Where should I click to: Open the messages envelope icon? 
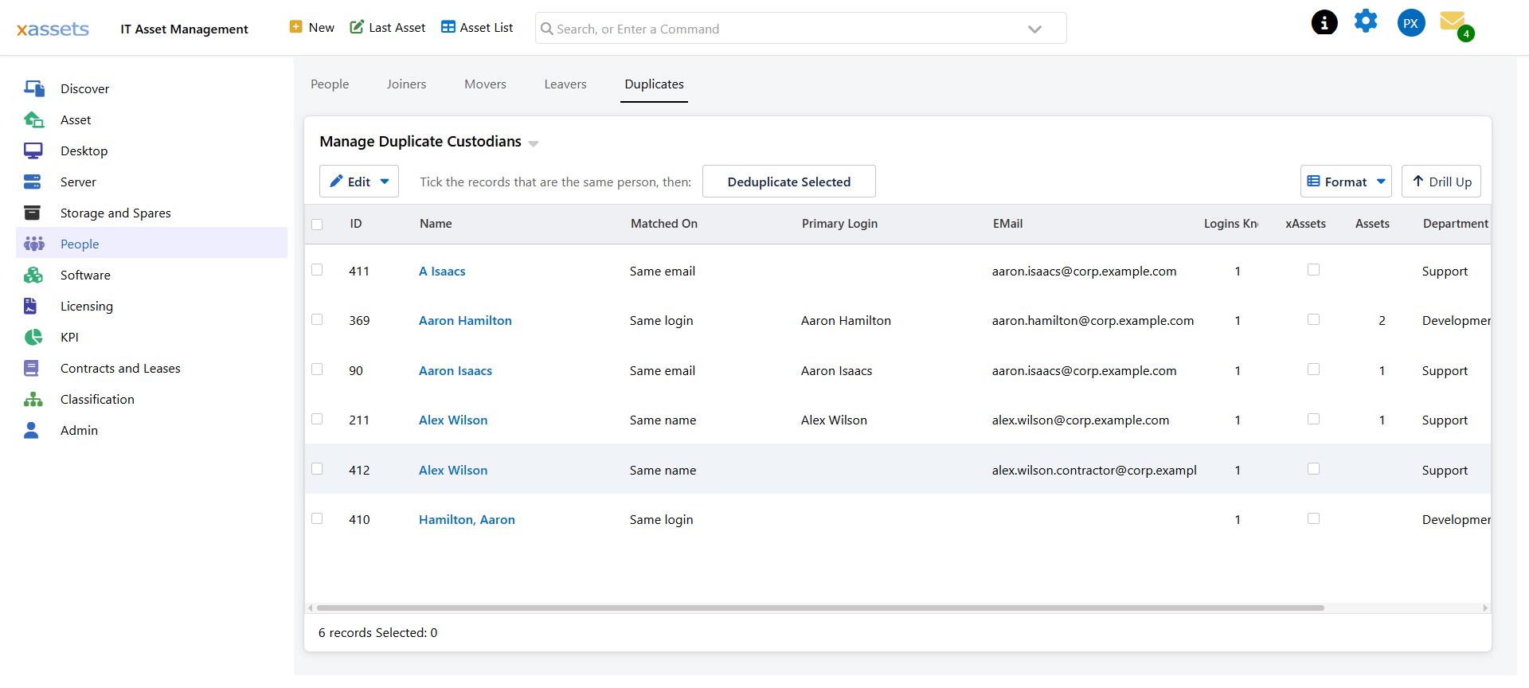click(x=1453, y=21)
